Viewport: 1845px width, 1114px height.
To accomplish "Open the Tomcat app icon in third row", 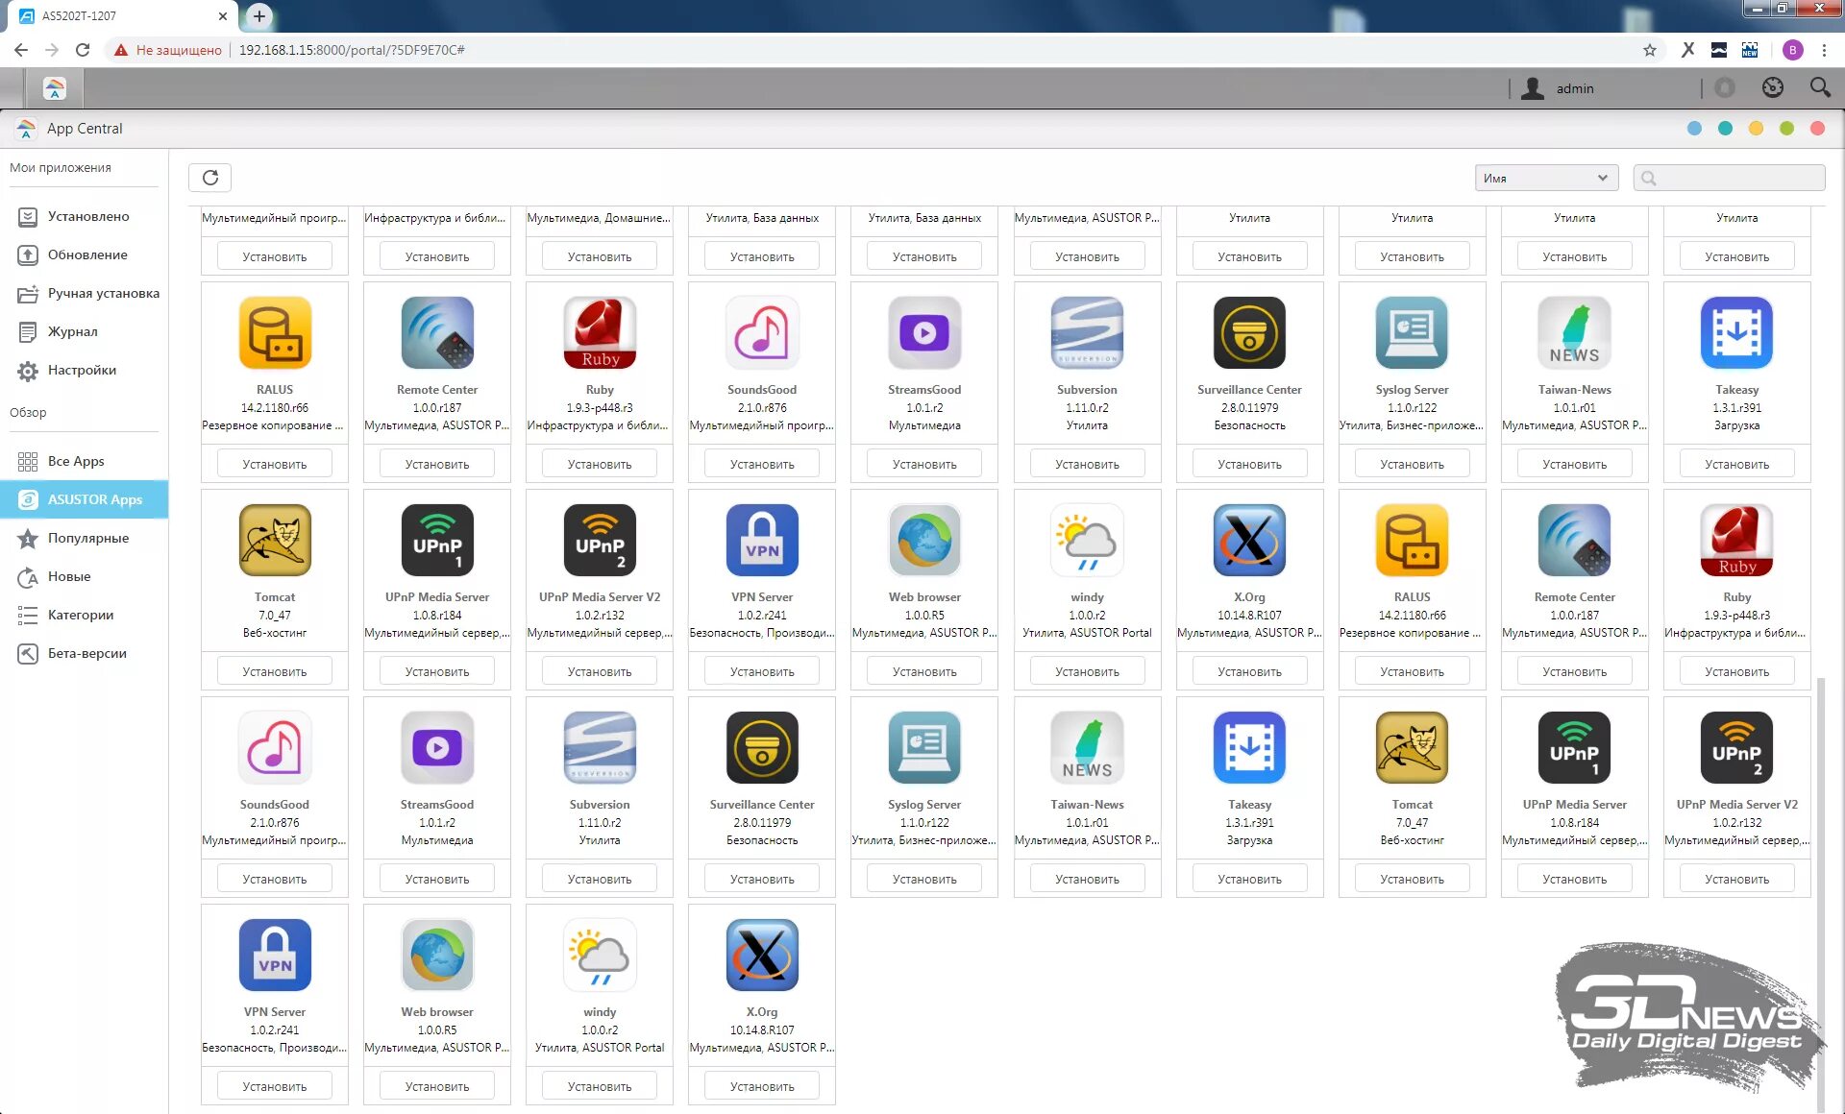I will 275,540.
